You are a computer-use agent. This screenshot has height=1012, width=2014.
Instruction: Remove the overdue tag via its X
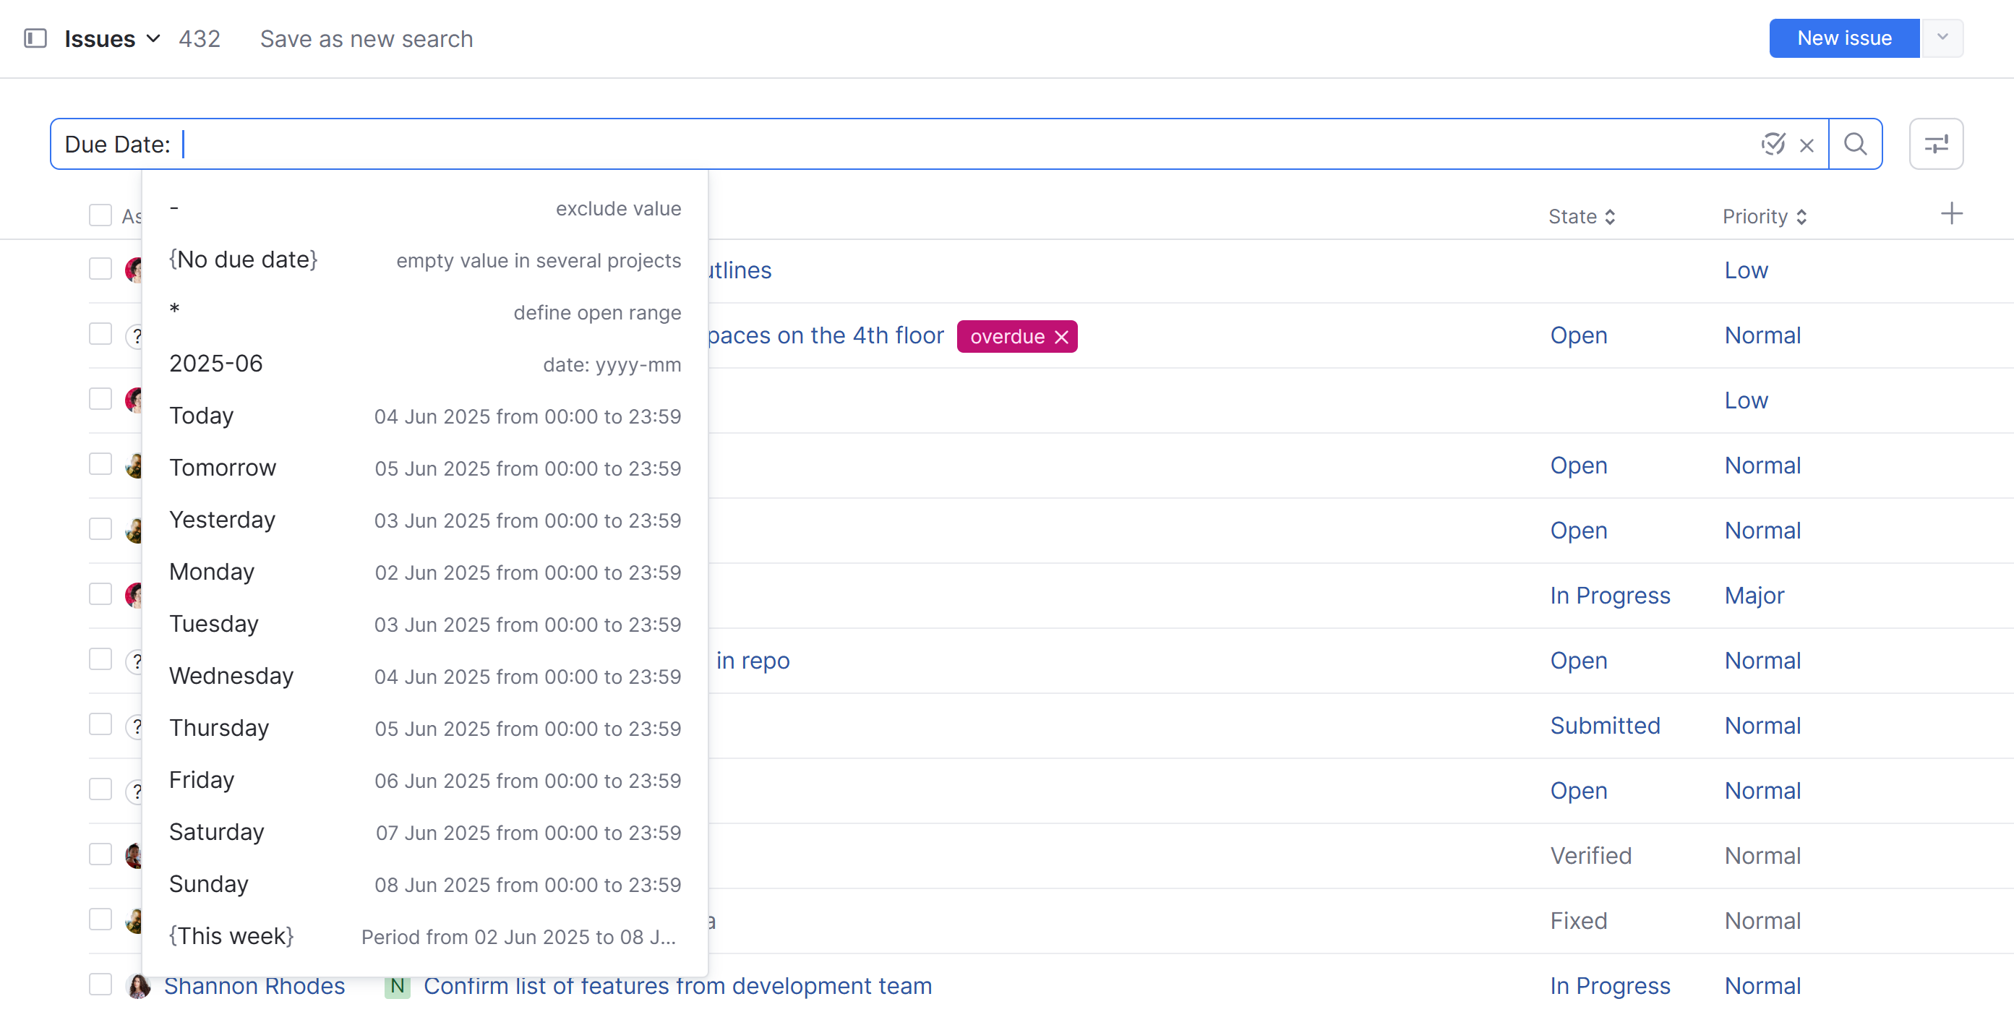pyautogui.click(x=1062, y=336)
